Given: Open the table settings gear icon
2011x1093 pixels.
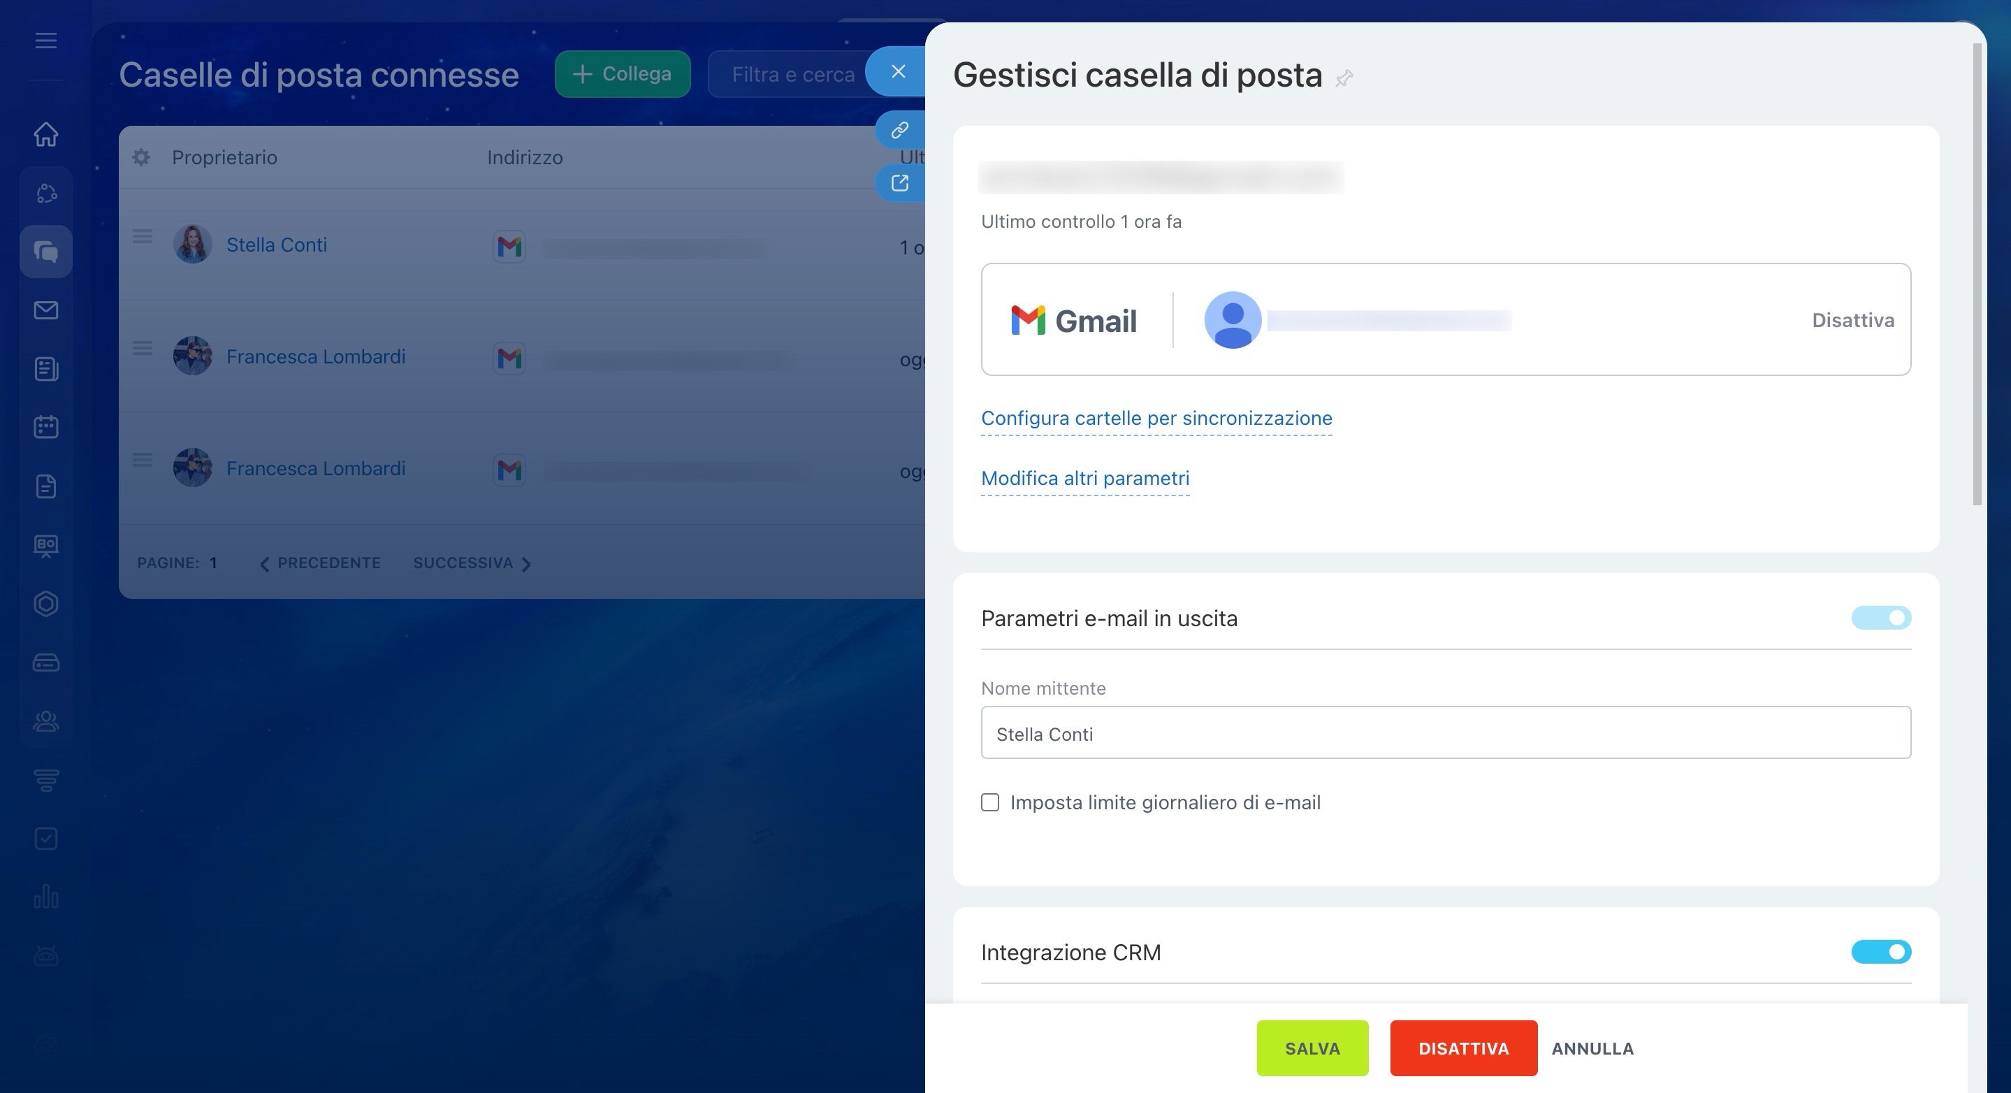Looking at the screenshot, I should tap(141, 158).
